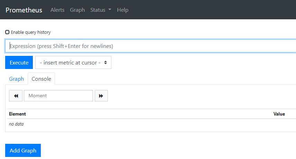
Task: Click the Value column header
Action: [279, 114]
